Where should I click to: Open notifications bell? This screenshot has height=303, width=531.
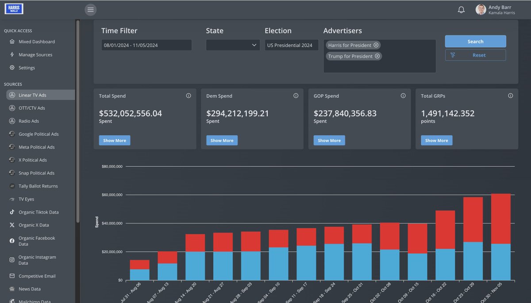pyautogui.click(x=461, y=10)
